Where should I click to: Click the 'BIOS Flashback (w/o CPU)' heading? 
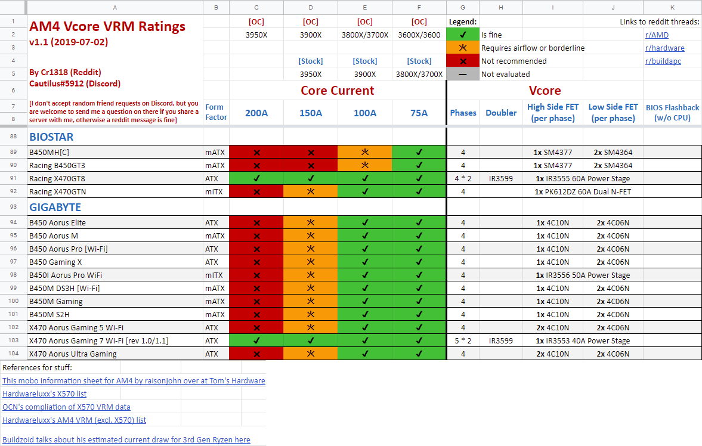[672, 113]
